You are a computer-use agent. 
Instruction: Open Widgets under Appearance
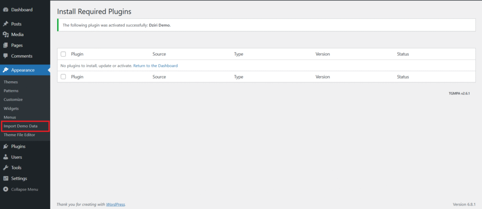click(x=11, y=108)
